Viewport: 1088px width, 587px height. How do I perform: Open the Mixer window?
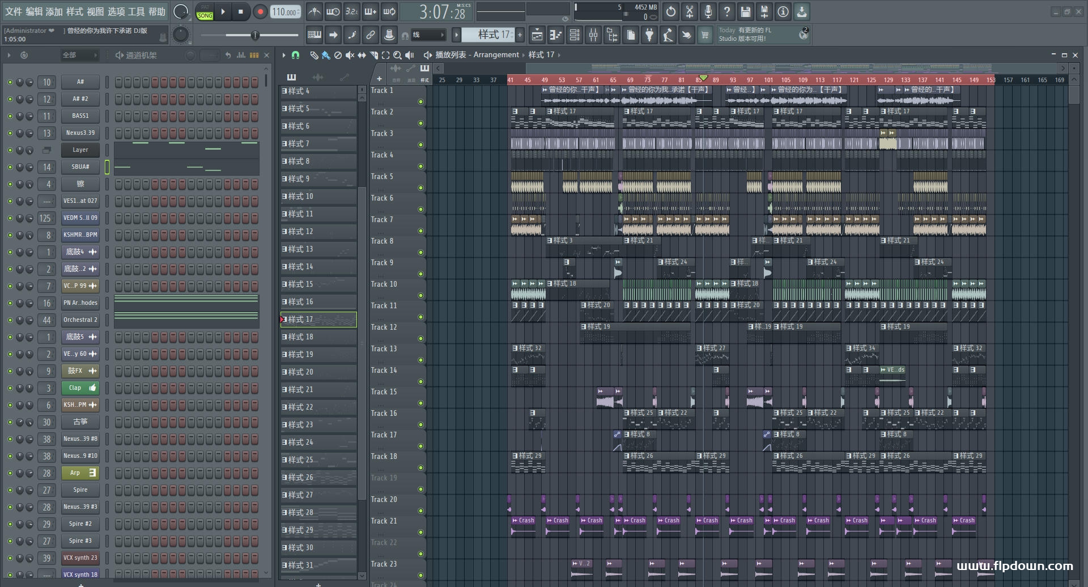[593, 35]
